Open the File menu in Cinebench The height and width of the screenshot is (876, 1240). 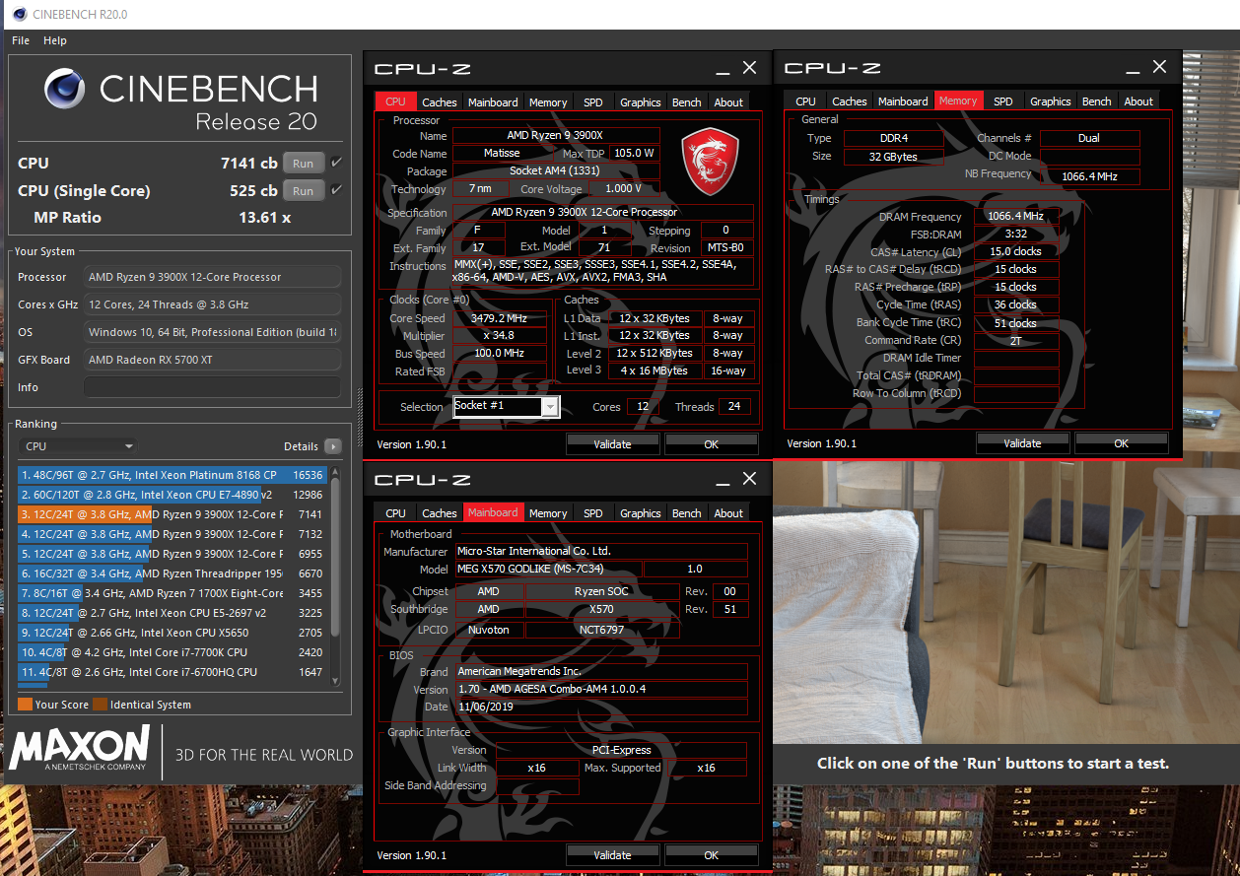click(x=21, y=40)
